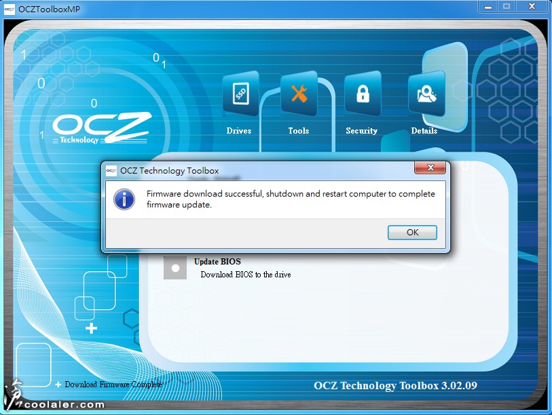Click the firmware download successful message

tap(291, 199)
